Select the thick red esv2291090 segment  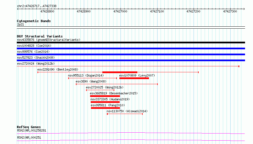tap(120, 72)
